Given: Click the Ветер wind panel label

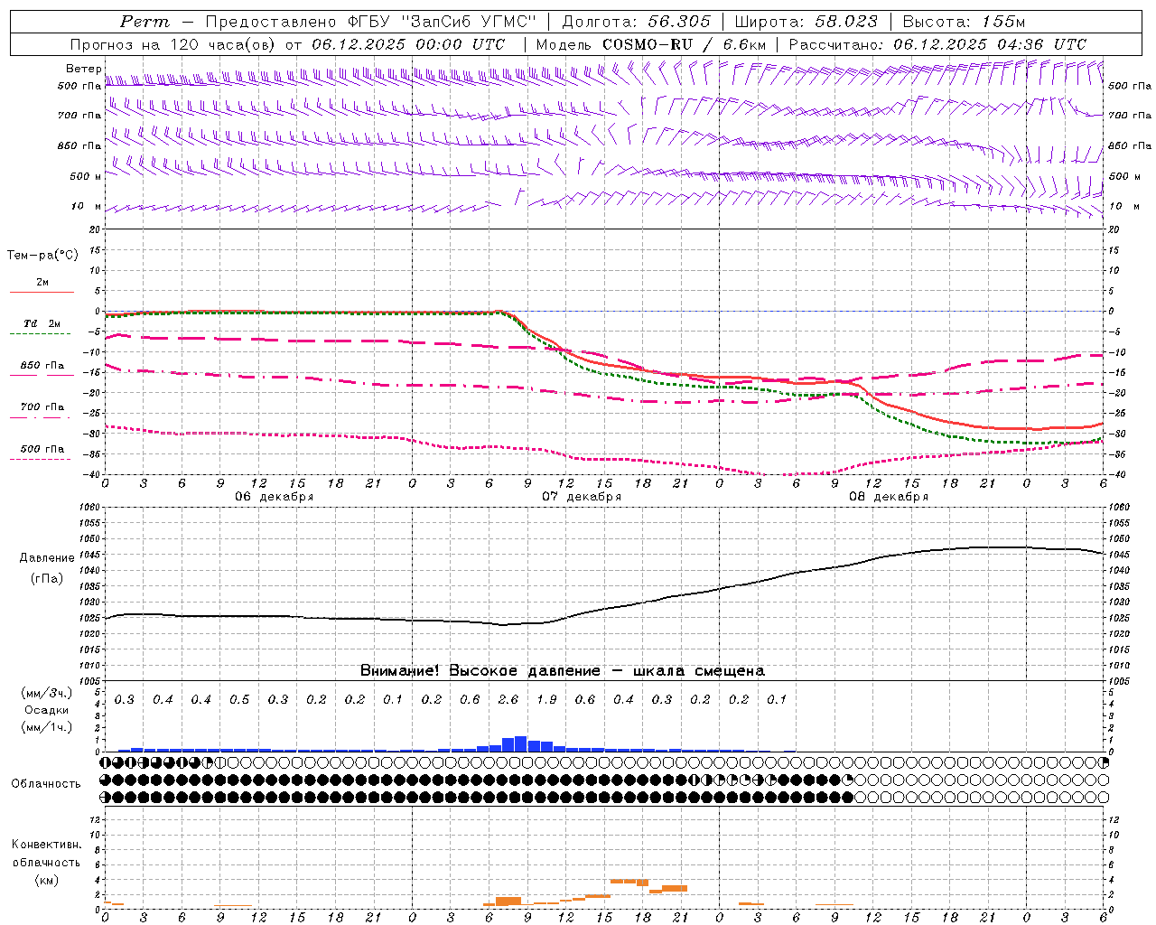Looking at the screenshot, I should [x=84, y=69].
